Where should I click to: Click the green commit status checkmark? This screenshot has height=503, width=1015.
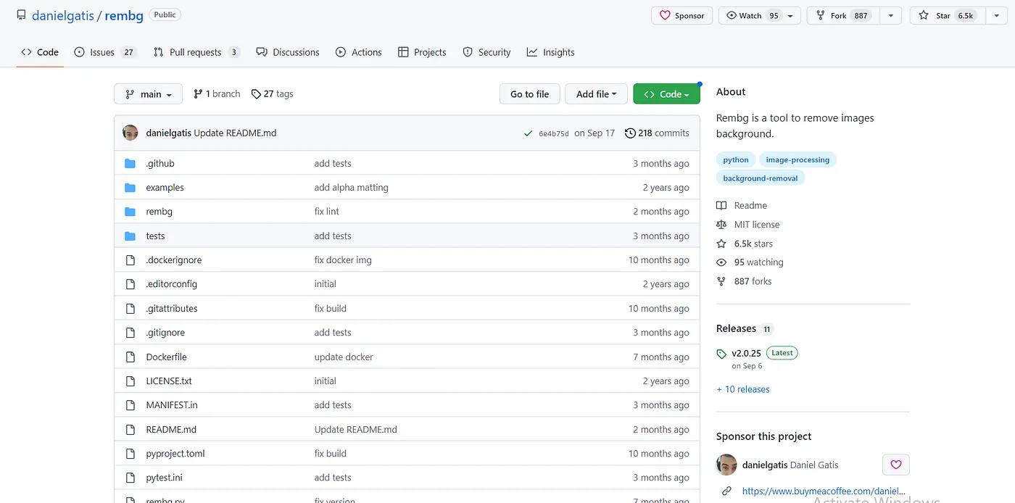528,133
